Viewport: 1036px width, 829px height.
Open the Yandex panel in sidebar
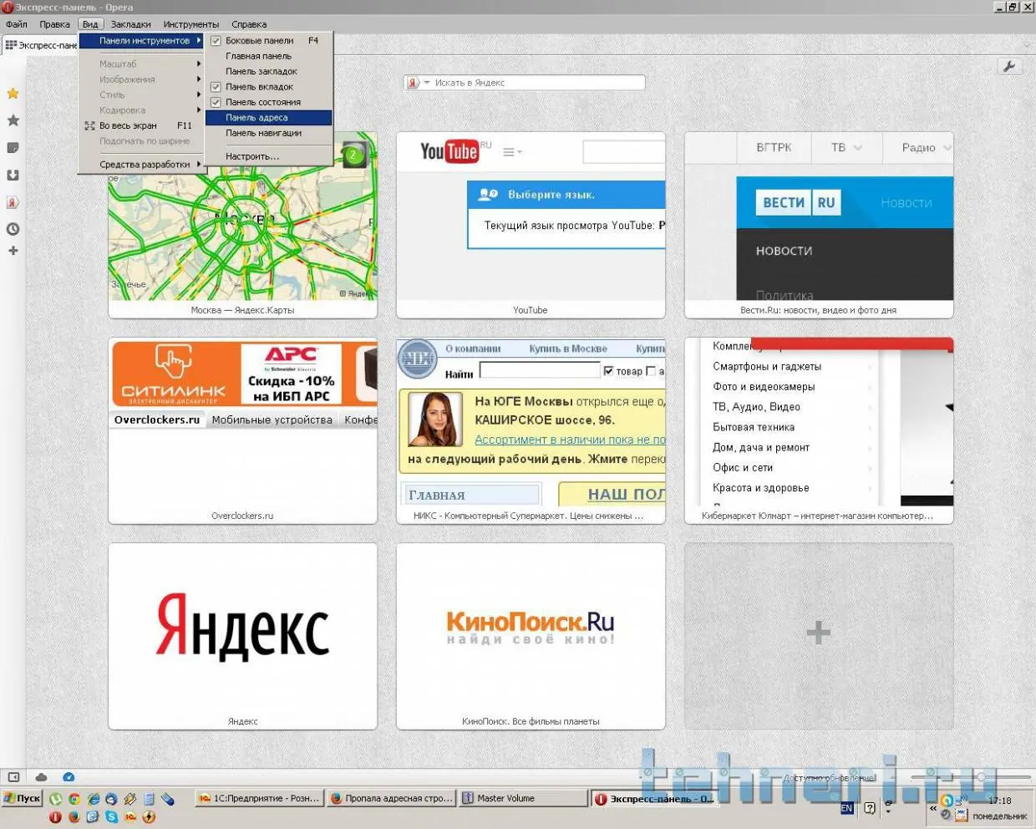click(13, 202)
